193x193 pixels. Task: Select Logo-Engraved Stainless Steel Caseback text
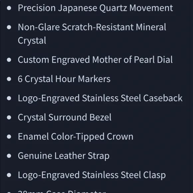pos(100,98)
